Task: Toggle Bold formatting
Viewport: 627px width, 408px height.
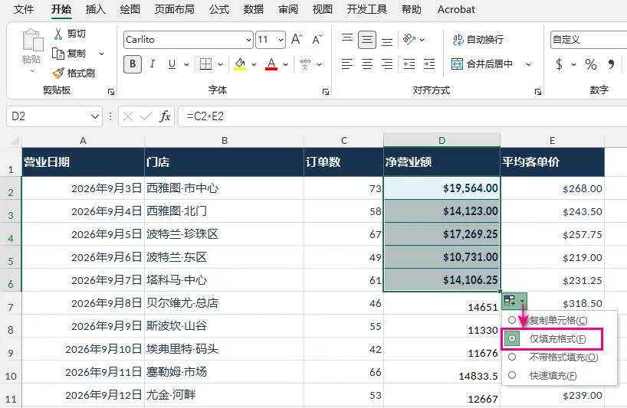Action: click(x=133, y=64)
